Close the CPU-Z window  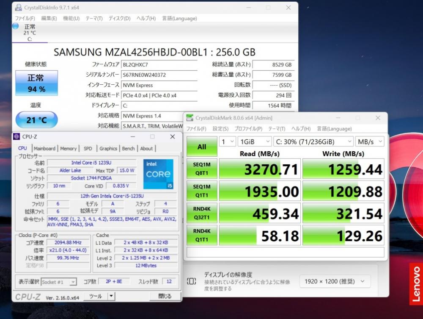coord(173,137)
